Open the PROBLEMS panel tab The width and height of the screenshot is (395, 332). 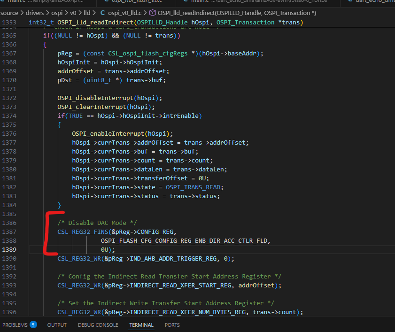(x=15, y=325)
